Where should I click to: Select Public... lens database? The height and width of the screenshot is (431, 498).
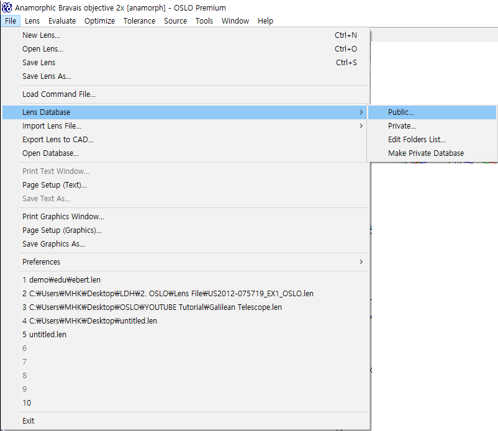click(432, 112)
